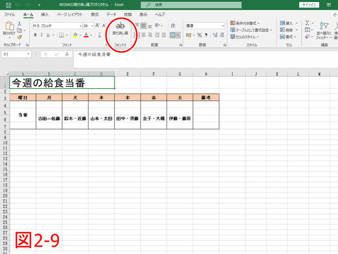Toggle merge and center cells

173,35
